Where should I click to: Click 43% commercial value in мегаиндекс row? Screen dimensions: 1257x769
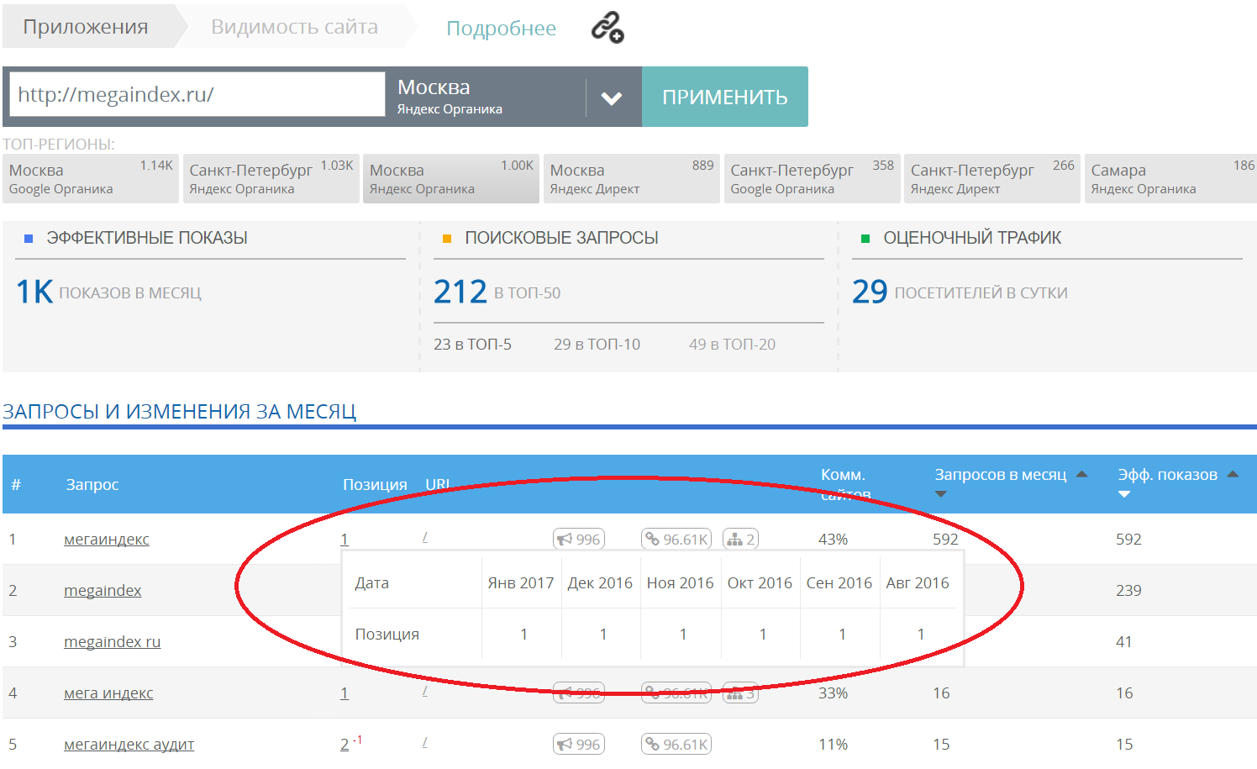coord(833,540)
